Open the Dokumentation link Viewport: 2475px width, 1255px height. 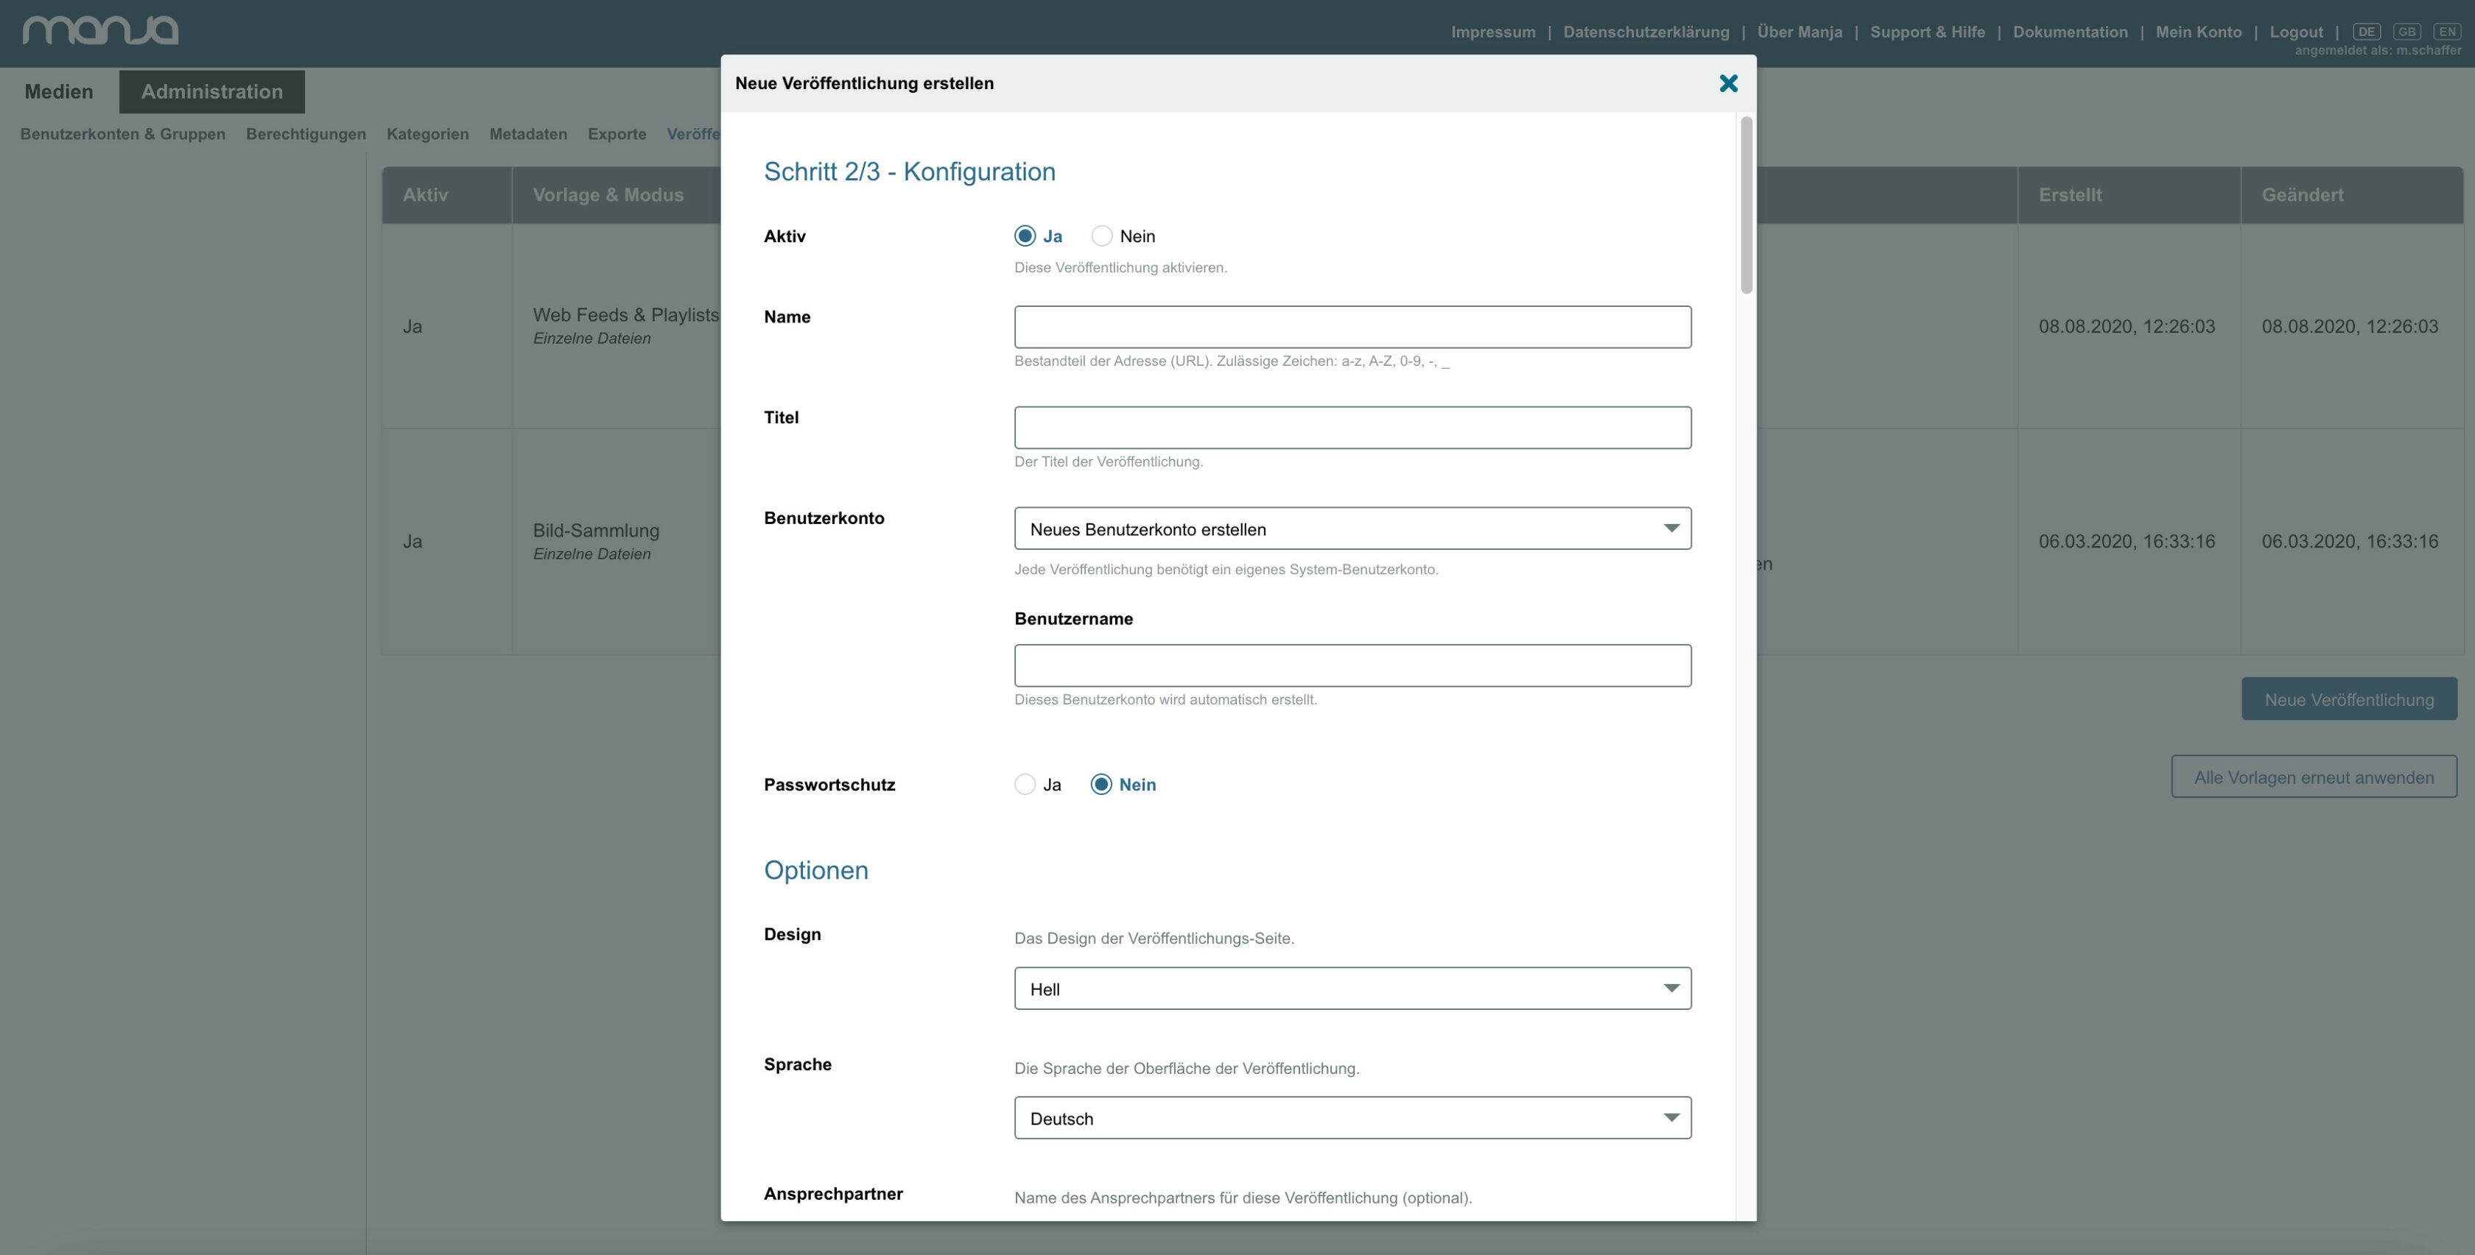point(2071,32)
